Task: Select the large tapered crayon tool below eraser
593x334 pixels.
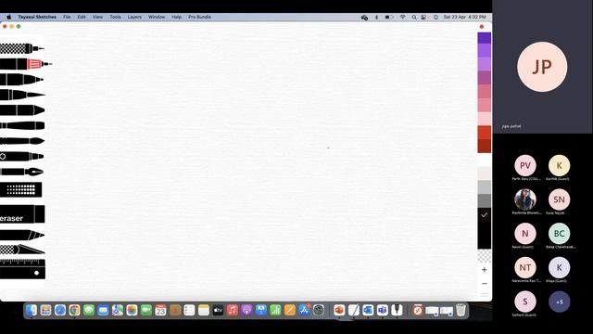Action: tap(22, 235)
